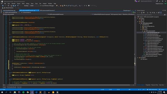Click the Save file toolbar icon

point(13,6)
